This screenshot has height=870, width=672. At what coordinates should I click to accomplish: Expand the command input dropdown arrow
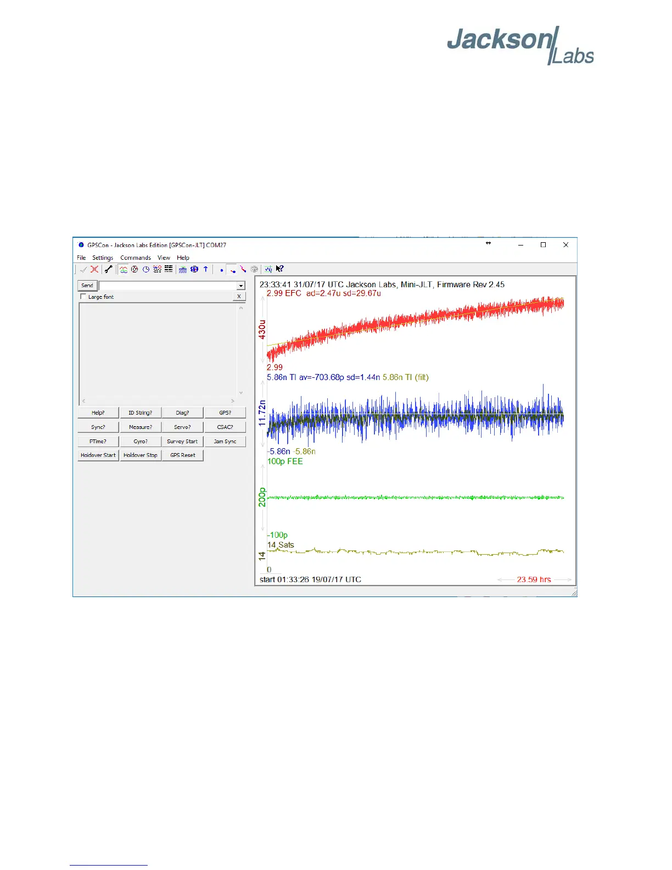[241, 286]
